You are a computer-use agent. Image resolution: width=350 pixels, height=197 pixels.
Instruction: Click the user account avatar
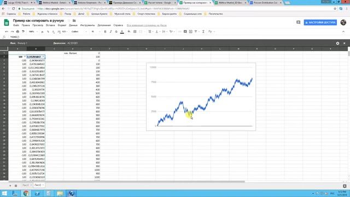click(x=343, y=22)
